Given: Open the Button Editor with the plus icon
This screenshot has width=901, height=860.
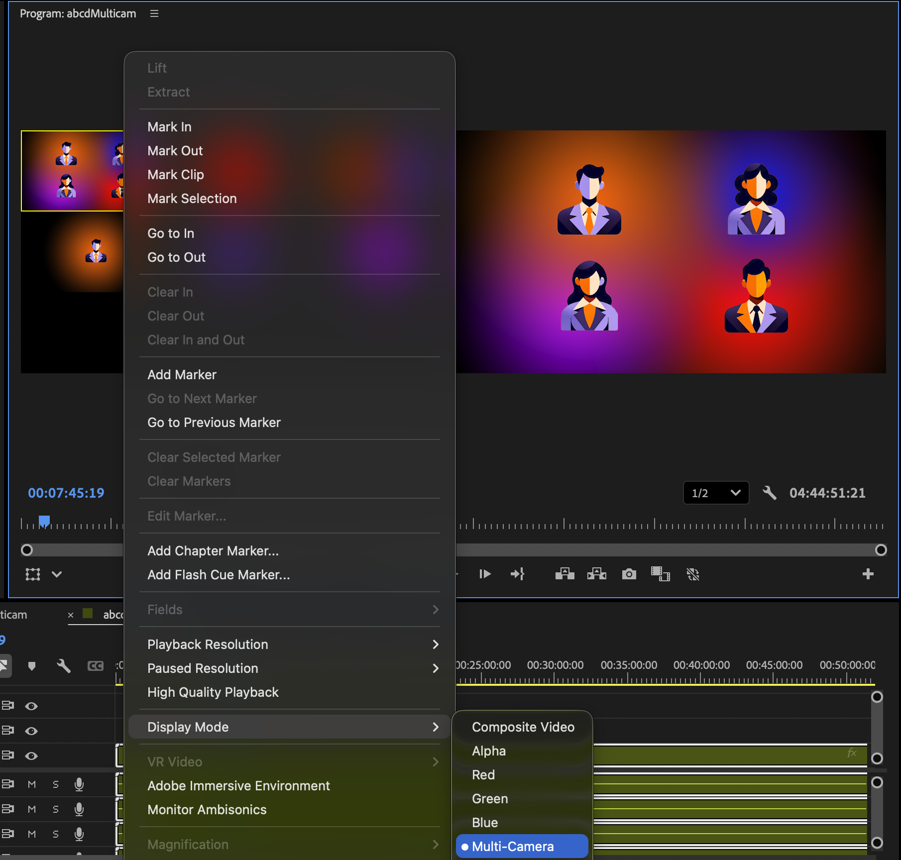Looking at the screenshot, I should pyautogui.click(x=868, y=574).
